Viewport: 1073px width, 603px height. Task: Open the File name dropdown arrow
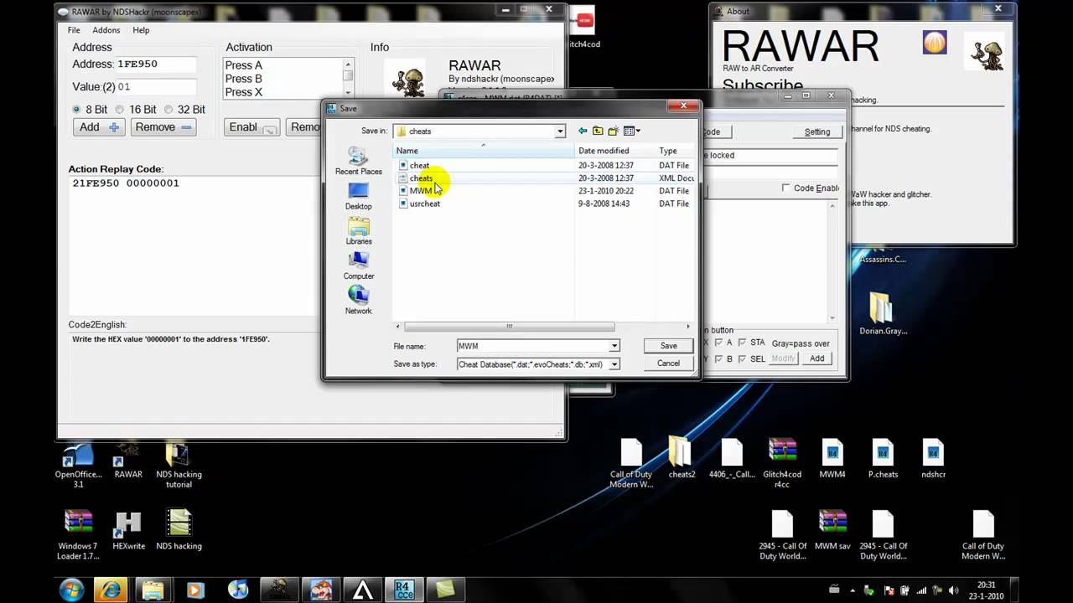pyautogui.click(x=614, y=346)
